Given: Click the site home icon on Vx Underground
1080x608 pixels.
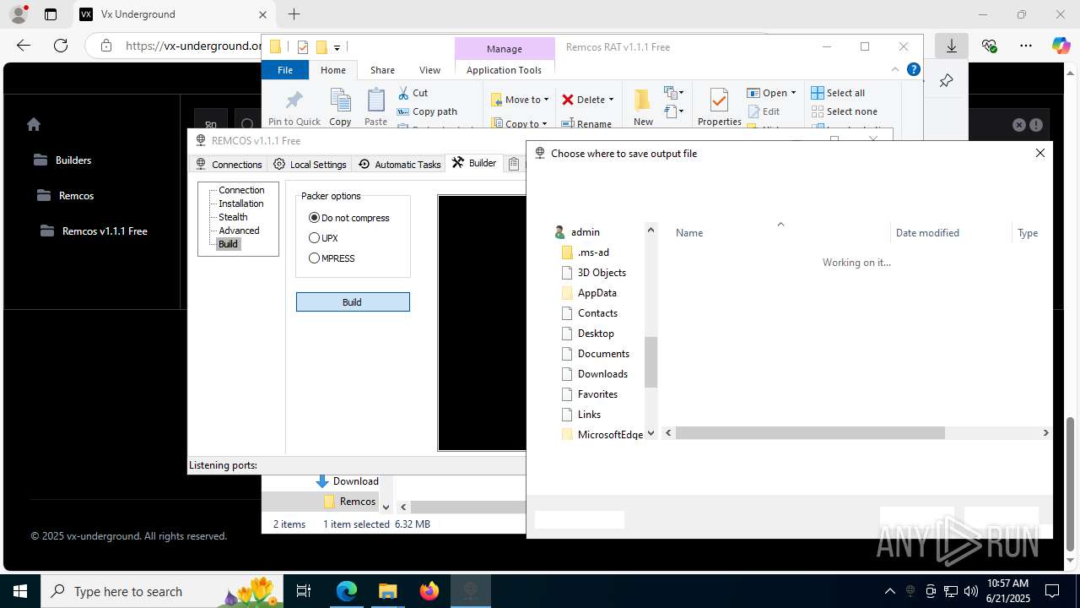Looking at the screenshot, I should click(x=34, y=124).
